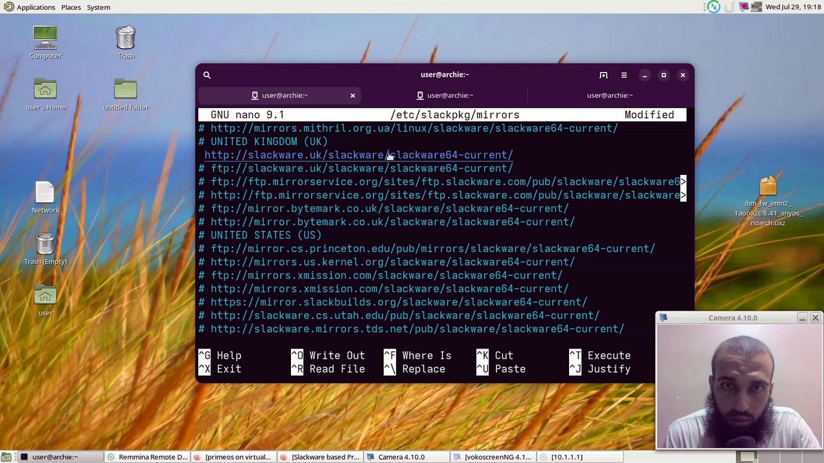
Task: Select the ibm_fw_imm2 uxz package file
Action: pos(768,201)
